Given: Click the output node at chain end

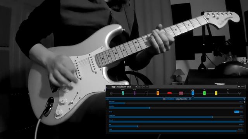Looking at the screenshot, I should (x=239, y=93).
